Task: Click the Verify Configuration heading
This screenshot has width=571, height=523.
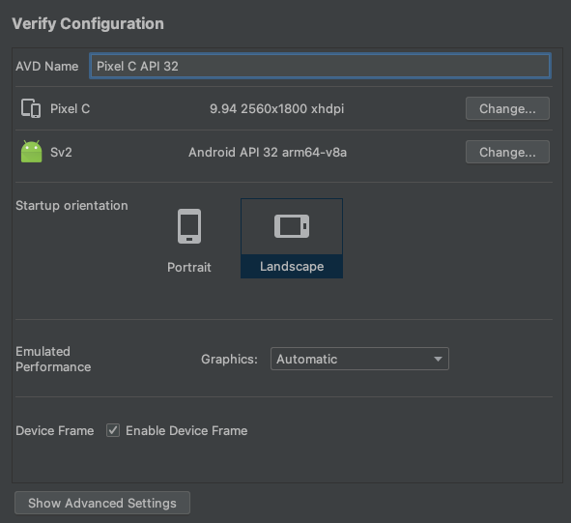Action: pos(88,24)
